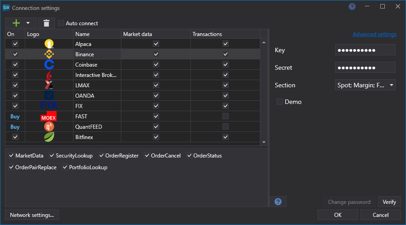
Task: Select the FAST name cell
Action: [97, 116]
